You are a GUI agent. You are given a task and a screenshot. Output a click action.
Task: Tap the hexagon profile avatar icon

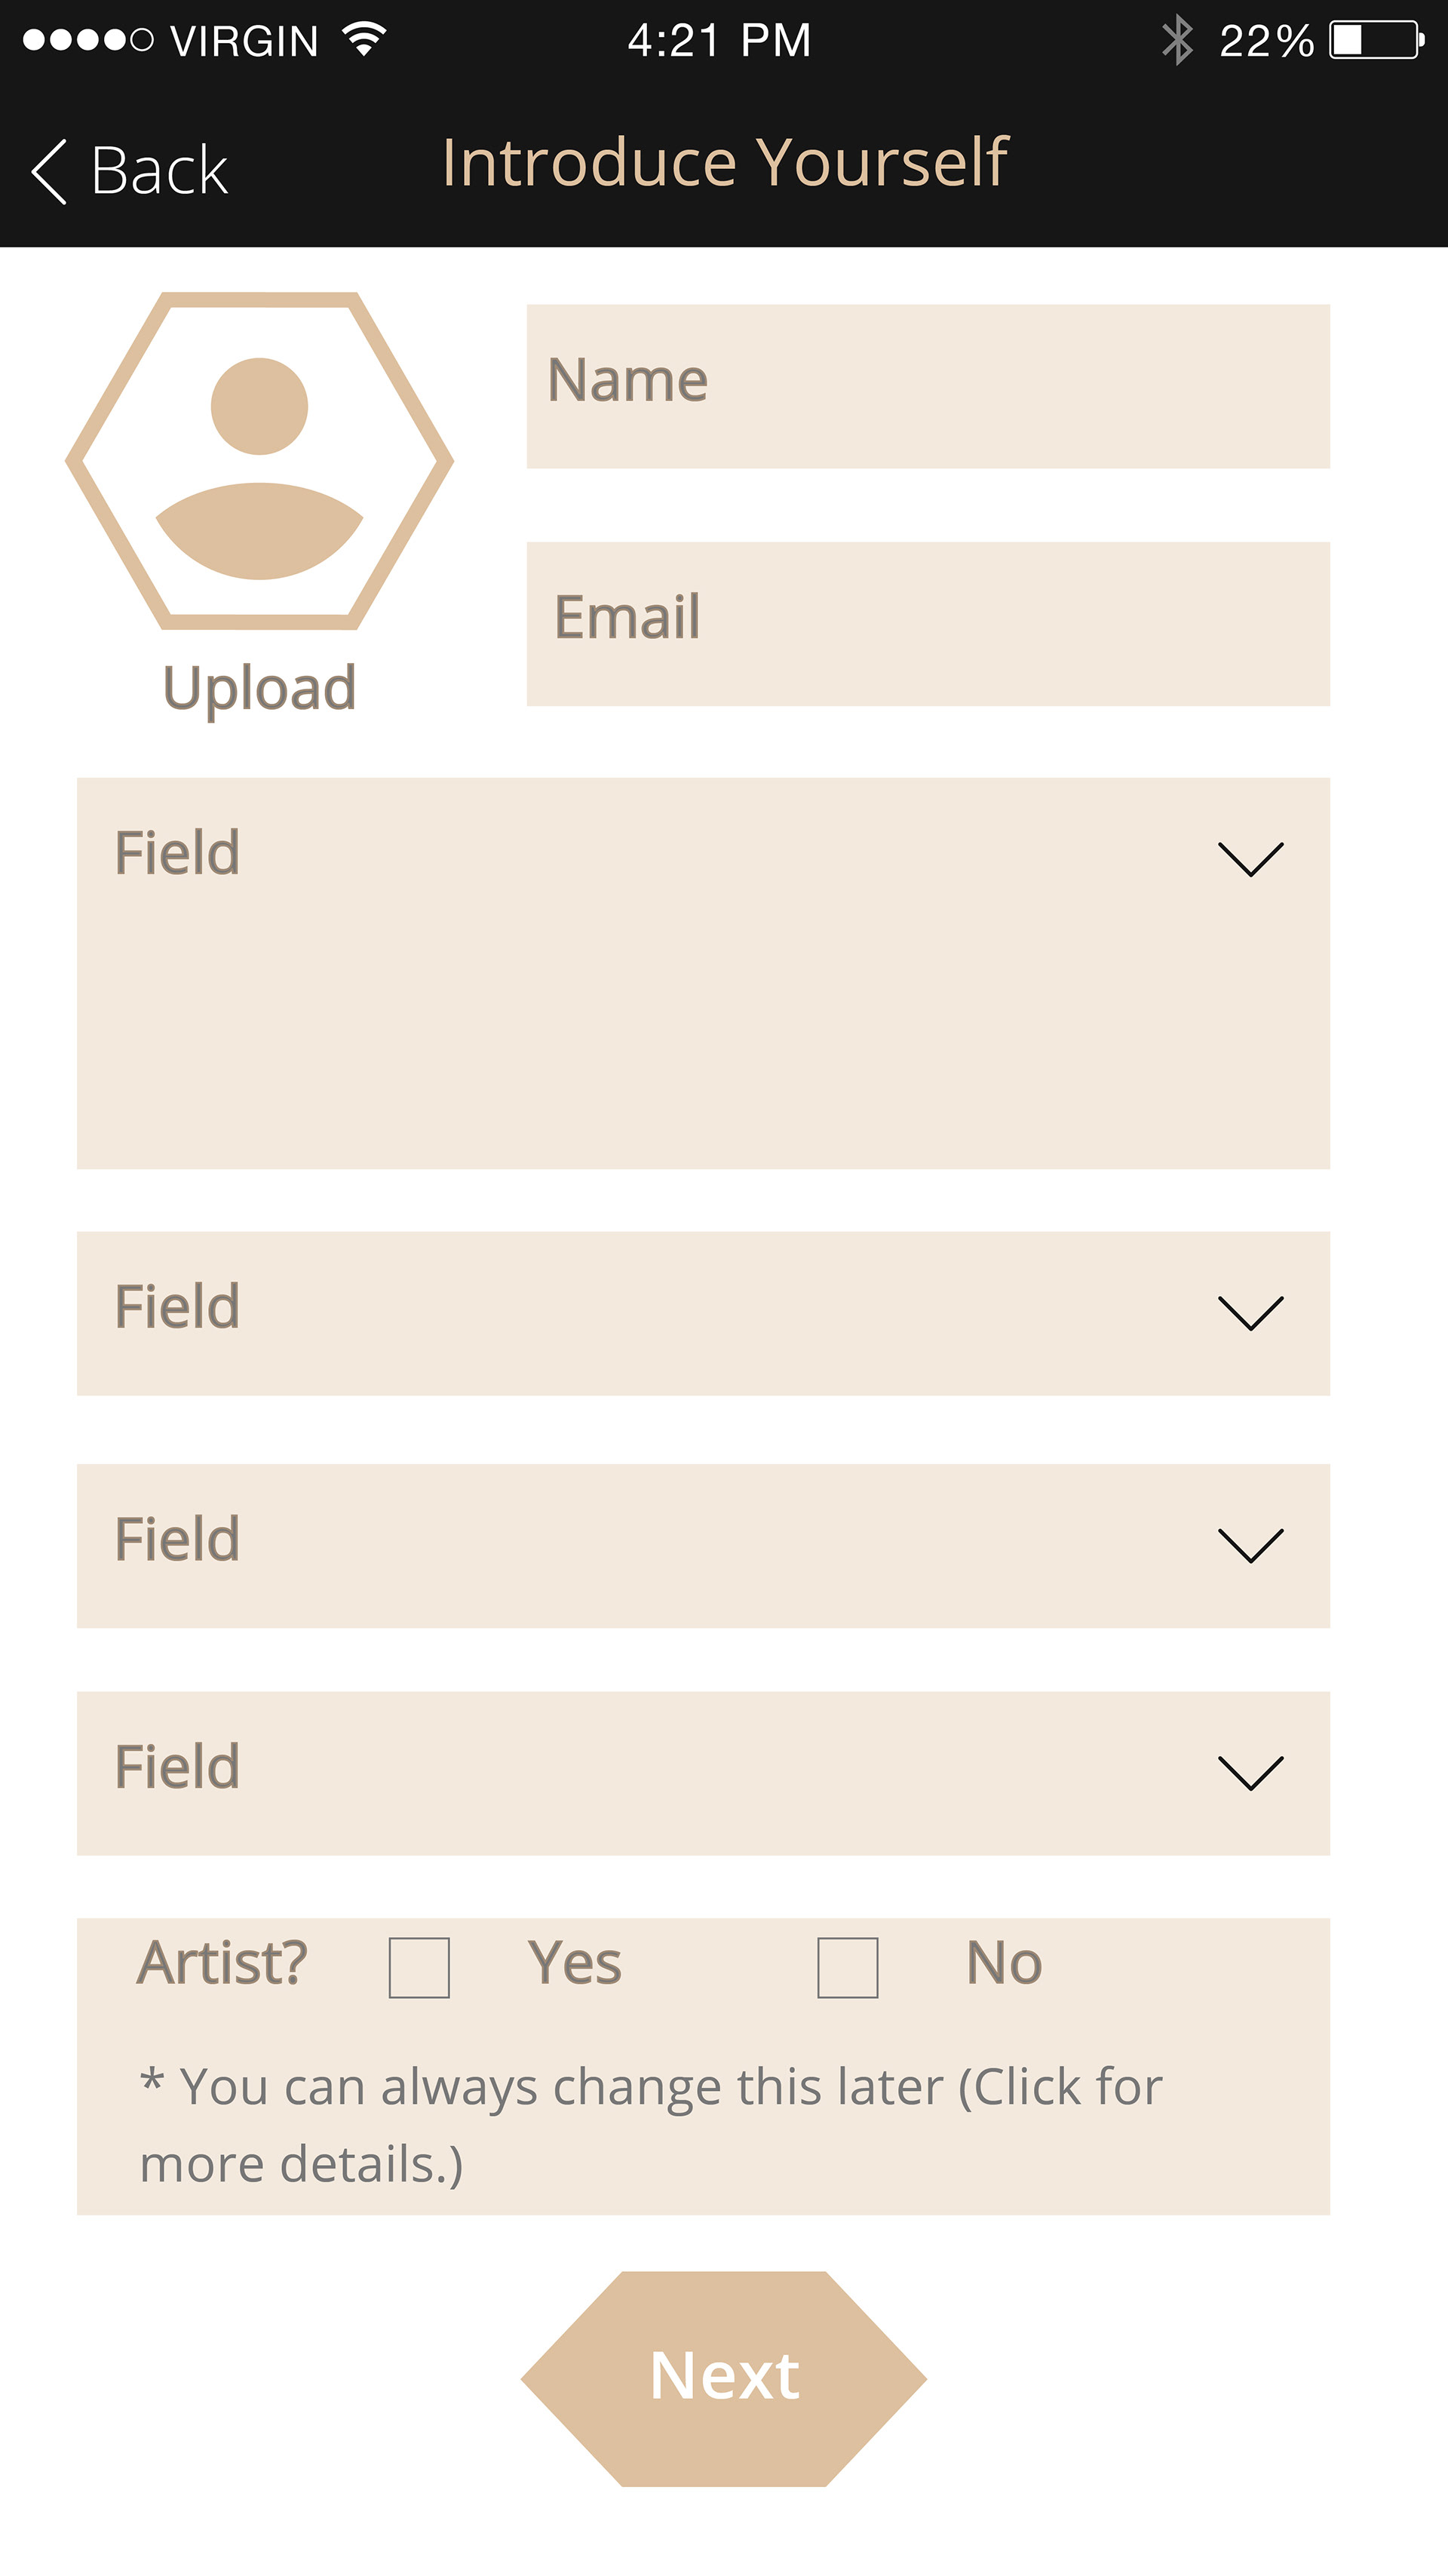click(259, 461)
